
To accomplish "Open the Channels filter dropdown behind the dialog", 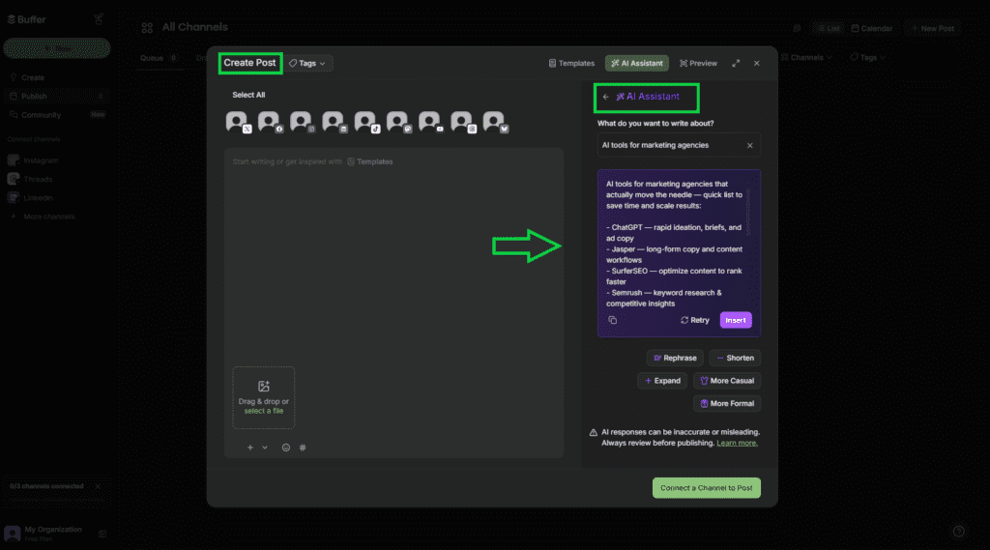I will click(806, 57).
